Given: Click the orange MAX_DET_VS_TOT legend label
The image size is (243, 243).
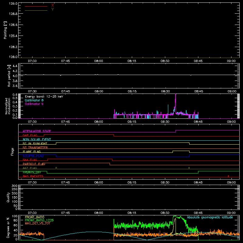Looking at the screenshot, I should [x=38, y=223].
